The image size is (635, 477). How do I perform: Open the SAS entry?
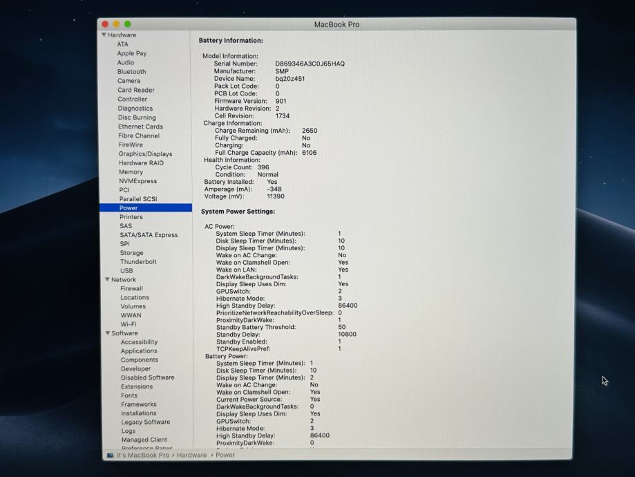coord(126,226)
